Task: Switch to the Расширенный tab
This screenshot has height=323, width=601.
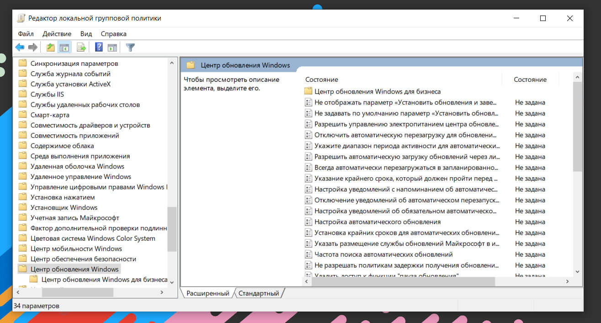Action: coord(208,293)
